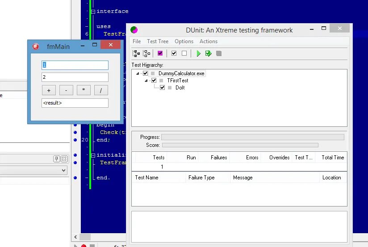Click the breakpoint dot beside end.
This screenshot has height=247, width=368.
point(75,178)
